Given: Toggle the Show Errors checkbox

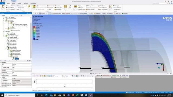Looking at the screenshot, I should click(x=79, y=10).
